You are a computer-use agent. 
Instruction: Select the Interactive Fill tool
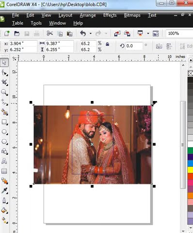coord(4,220)
